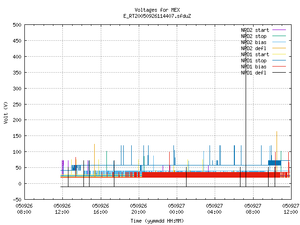The height and width of the screenshot is (225, 300).
Task: Click the 'NPD1 defl' legend label
Action: pos(254,73)
